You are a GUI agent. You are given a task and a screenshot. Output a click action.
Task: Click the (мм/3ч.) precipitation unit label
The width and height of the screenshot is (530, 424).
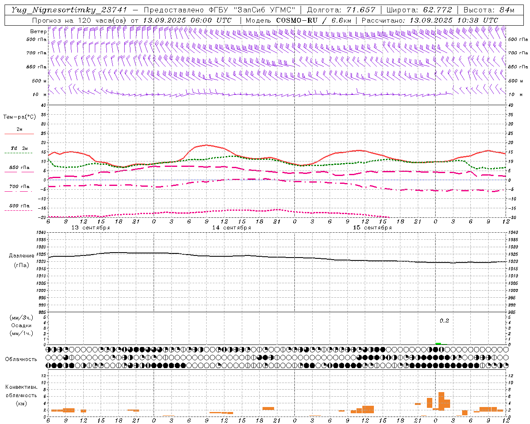(x=22, y=318)
